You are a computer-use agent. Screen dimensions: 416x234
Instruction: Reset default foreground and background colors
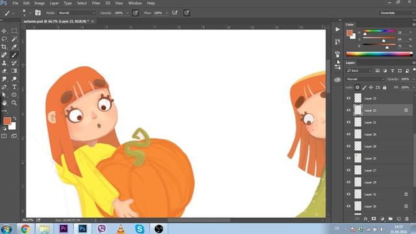(x=5, y=129)
